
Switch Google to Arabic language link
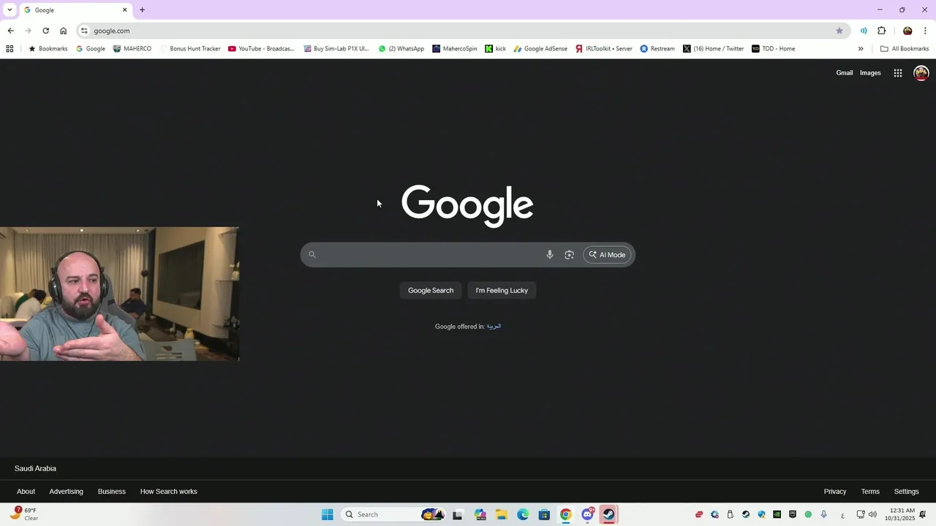pyautogui.click(x=494, y=327)
